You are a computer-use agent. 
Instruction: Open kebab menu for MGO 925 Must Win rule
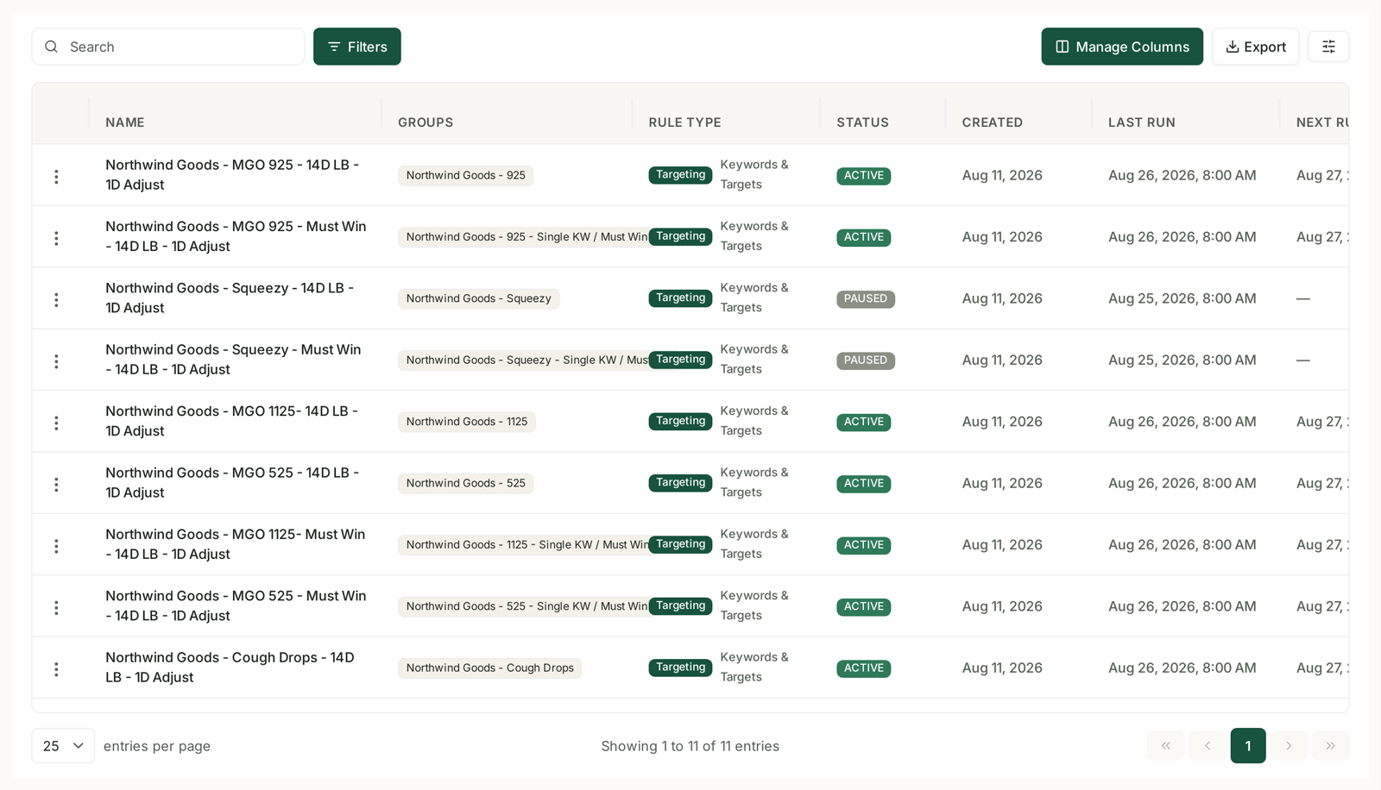(x=56, y=238)
